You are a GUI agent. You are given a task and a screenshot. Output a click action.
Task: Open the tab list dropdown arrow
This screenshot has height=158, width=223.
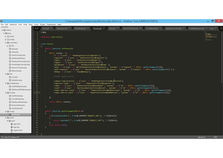click(221, 28)
